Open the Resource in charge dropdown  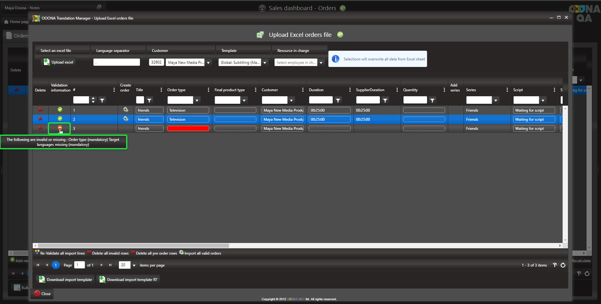point(321,63)
